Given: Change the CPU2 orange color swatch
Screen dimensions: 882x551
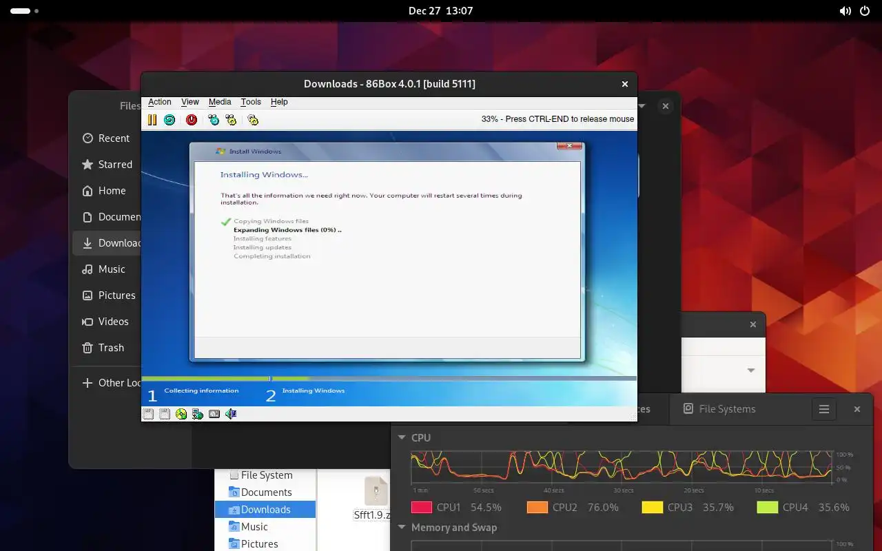Looking at the screenshot, I should (x=537, y=508).
